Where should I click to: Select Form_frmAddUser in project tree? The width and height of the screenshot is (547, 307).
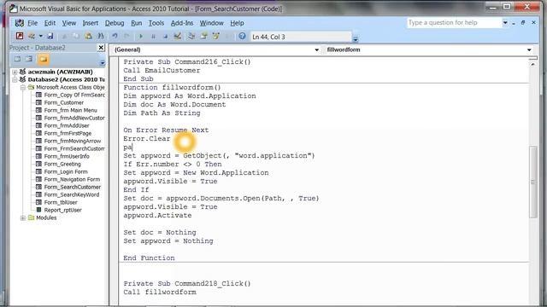point(67,125)
